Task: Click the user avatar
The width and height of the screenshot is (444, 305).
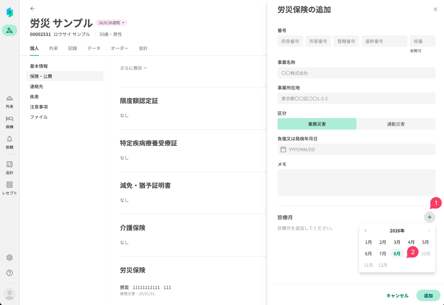Action: (10, 294)
